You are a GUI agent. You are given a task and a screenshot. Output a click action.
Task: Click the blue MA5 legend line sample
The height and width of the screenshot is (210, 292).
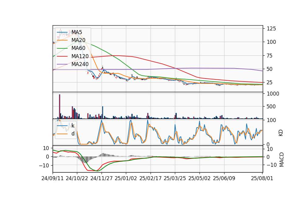pyautogui.click(x=62, y=32)
